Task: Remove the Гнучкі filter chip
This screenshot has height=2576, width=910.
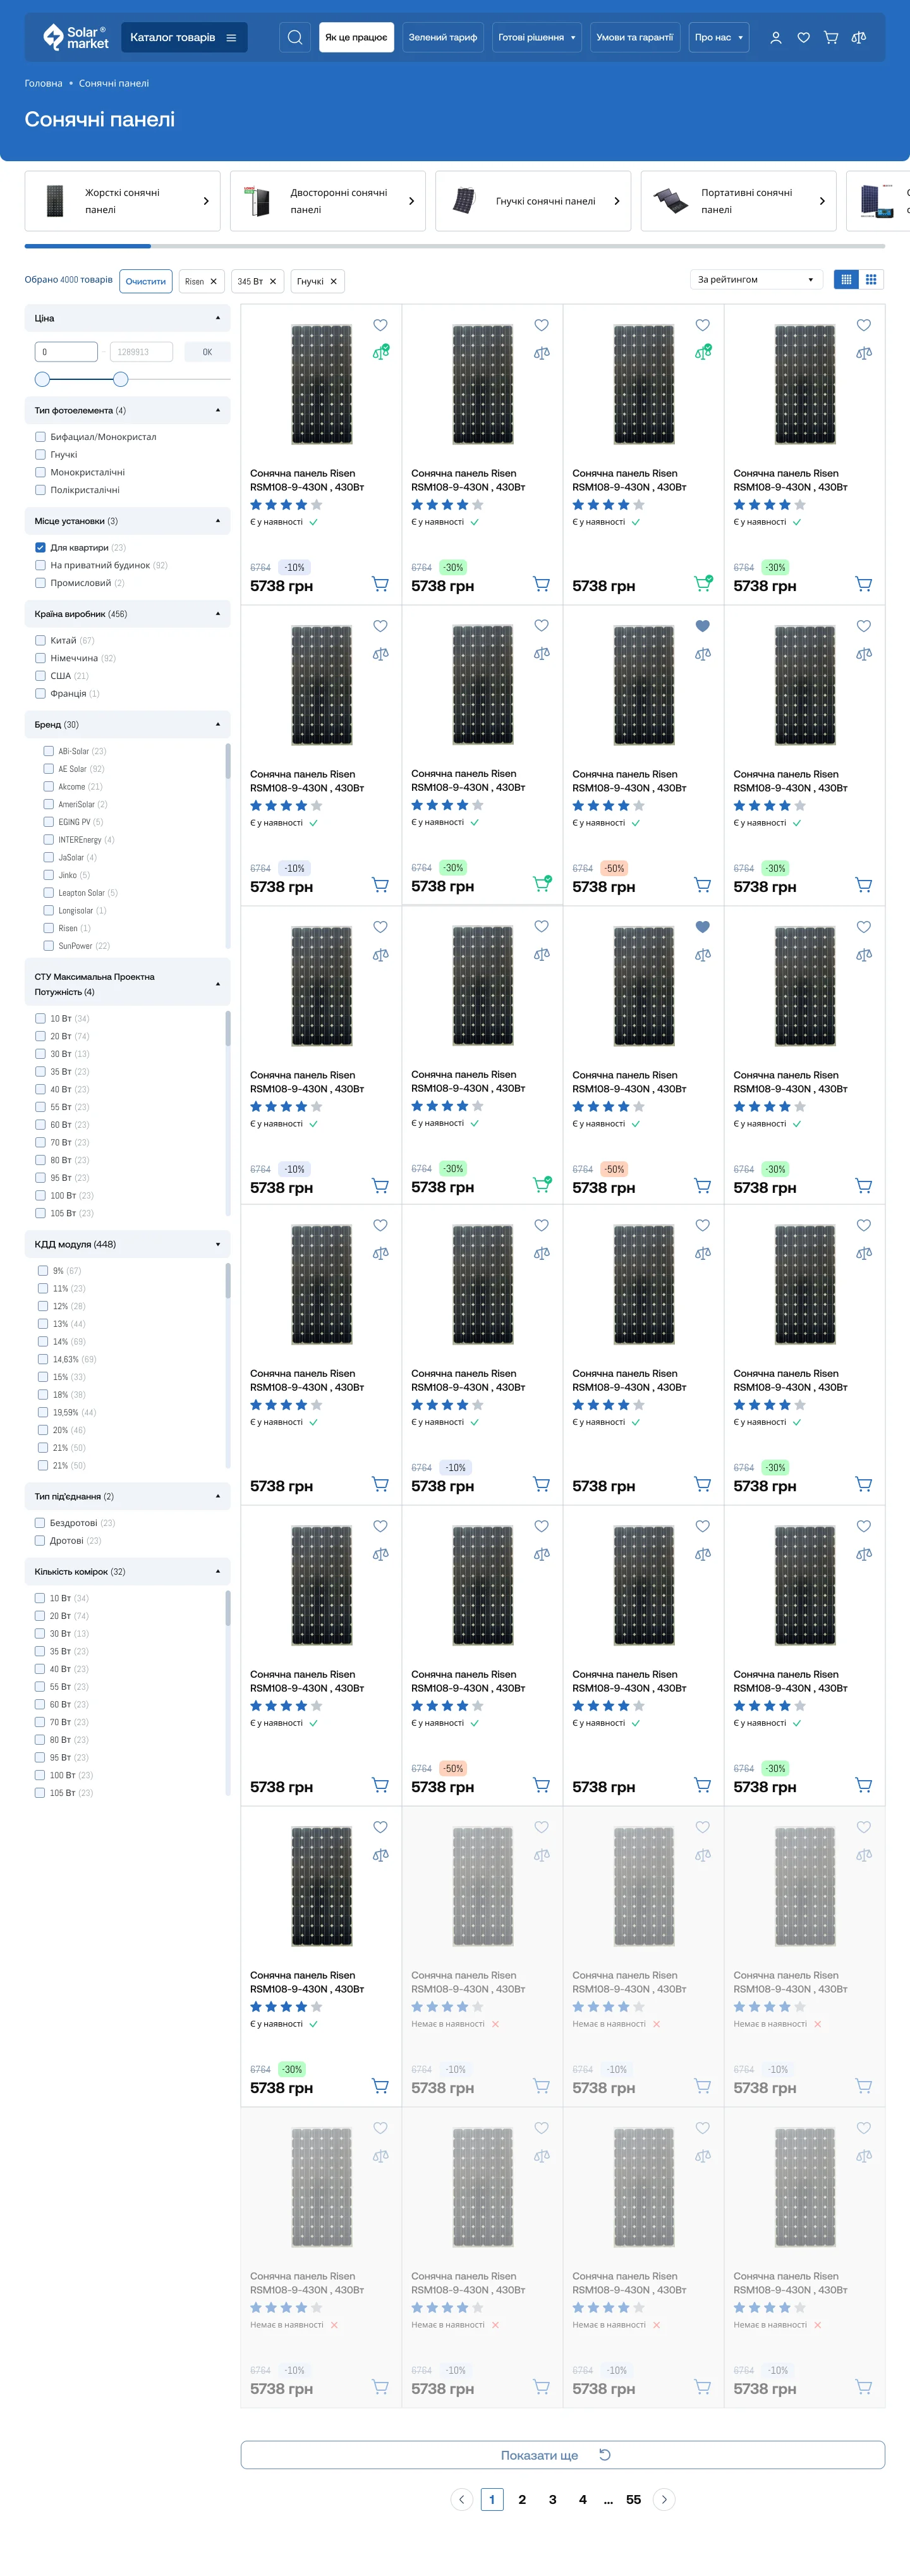Action: tap(333, 282)
